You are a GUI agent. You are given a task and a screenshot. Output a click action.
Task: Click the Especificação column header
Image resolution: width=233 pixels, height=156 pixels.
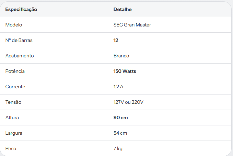(x=21, y=10)
